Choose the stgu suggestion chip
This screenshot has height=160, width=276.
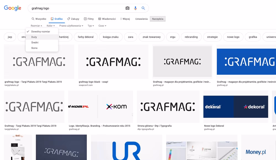pos(173,37)
